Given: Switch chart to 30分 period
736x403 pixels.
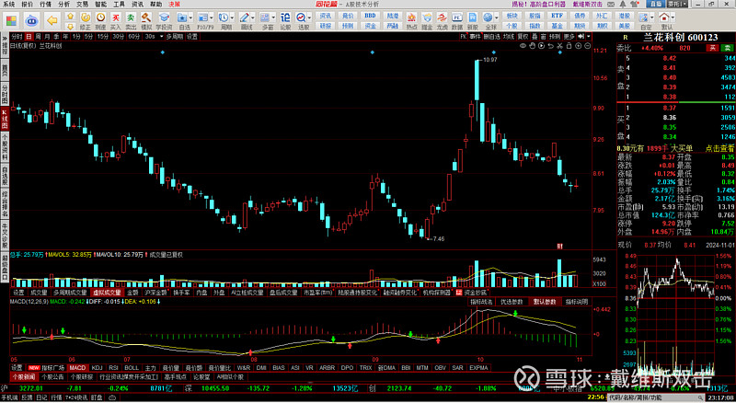Looking at the screenshot, I should (x=119, y=37).
